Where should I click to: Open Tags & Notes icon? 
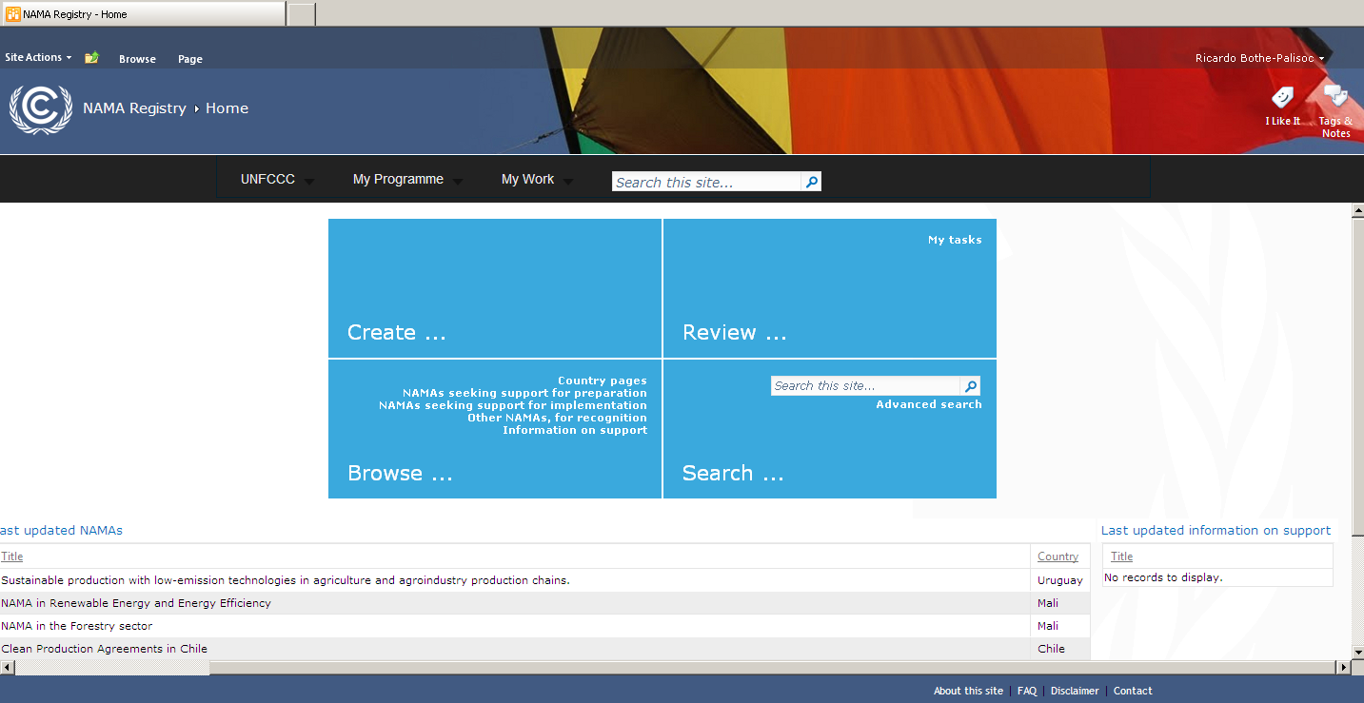(x=1335, y=96)
